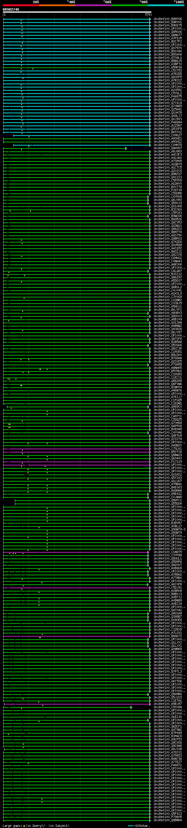Click hit label UniRef100_P46864
The image size is (187, 828).
[168, 122]
